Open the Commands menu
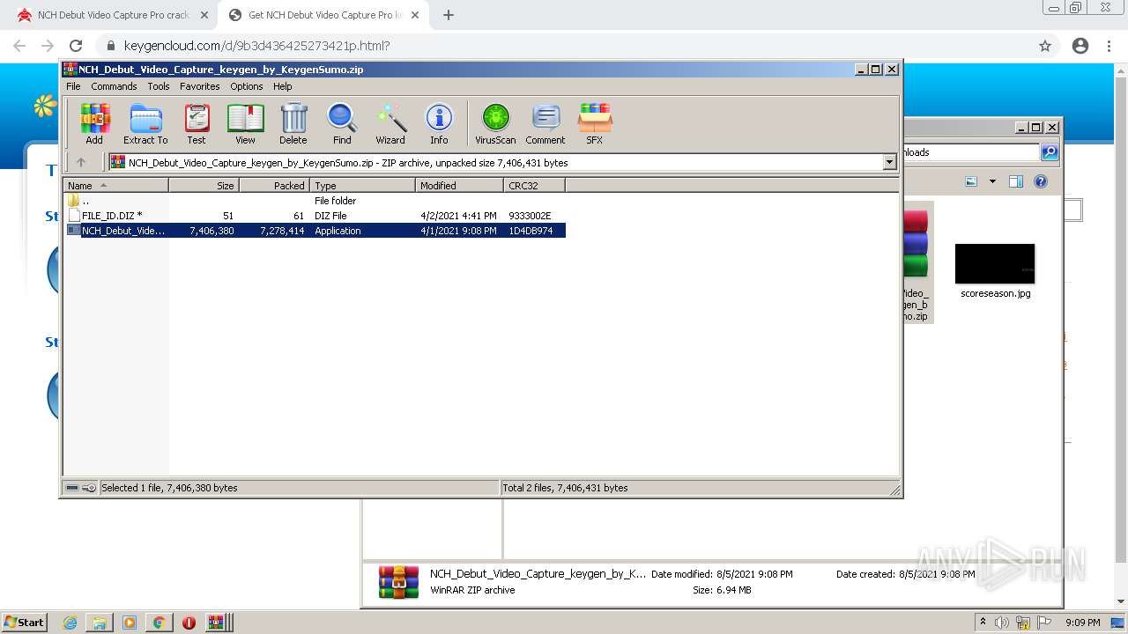Screen dimensions: 1128x634 tap(114, 86)
